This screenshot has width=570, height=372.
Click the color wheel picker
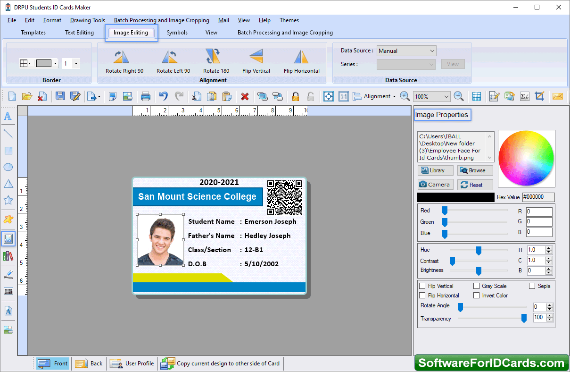[x=526, y=159]
